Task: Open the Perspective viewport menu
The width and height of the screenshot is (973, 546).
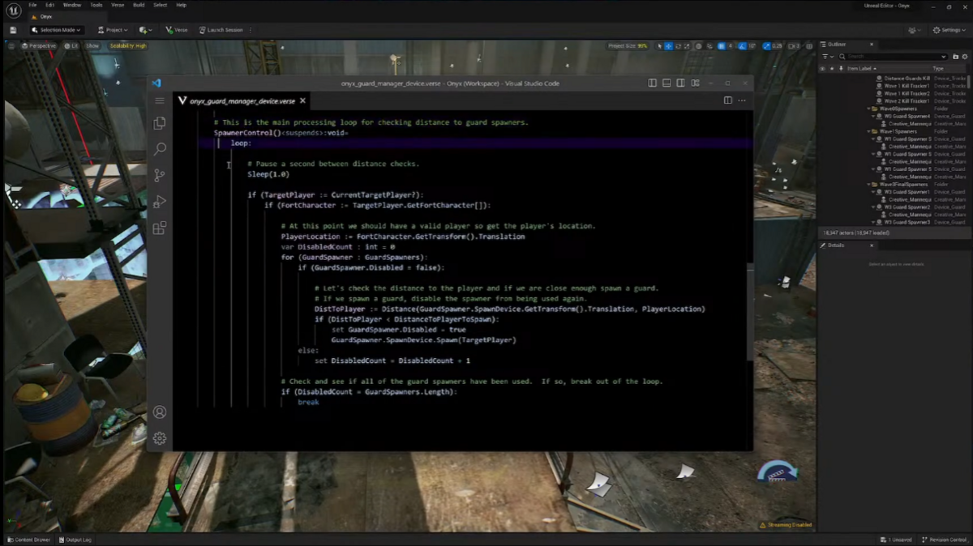Action: pyautogui.click(x=39, y=46)
